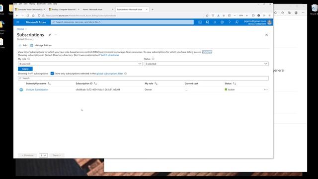Select the subscription ID text

pos(98,89)
